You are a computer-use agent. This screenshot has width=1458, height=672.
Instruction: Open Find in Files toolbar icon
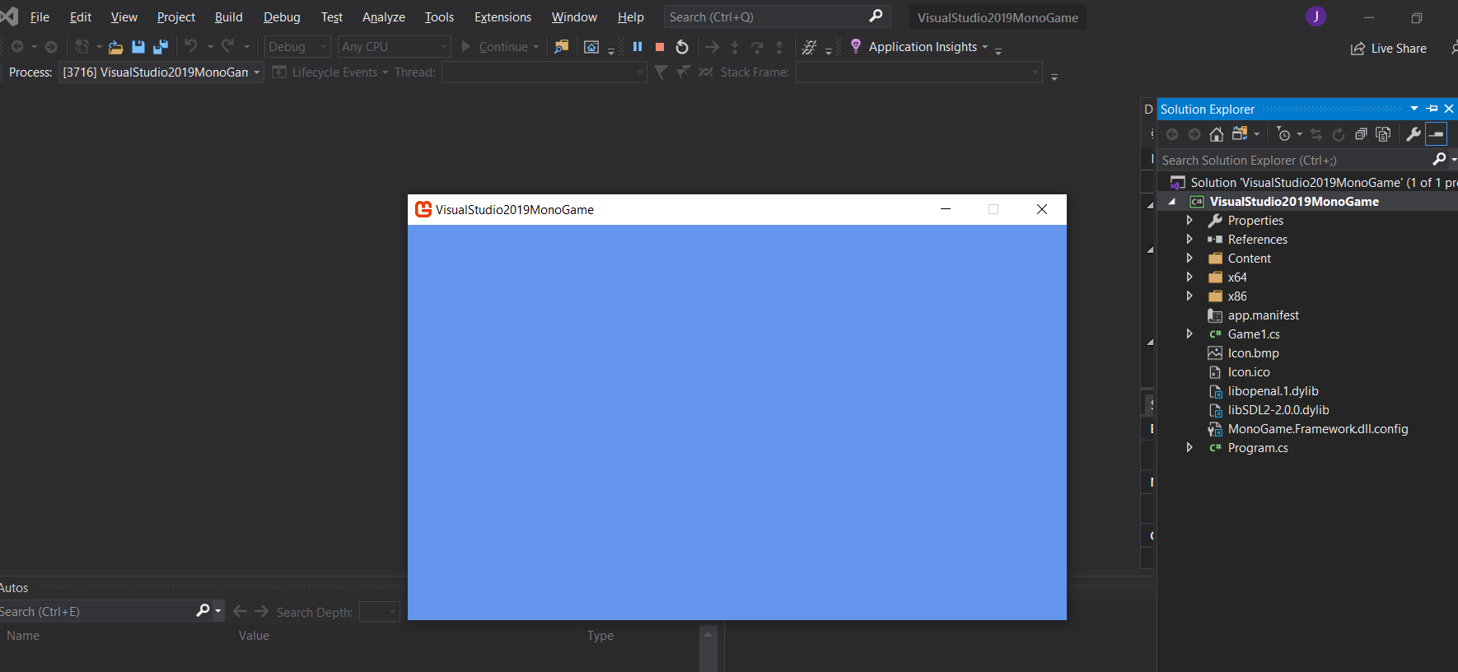point(561,47)
